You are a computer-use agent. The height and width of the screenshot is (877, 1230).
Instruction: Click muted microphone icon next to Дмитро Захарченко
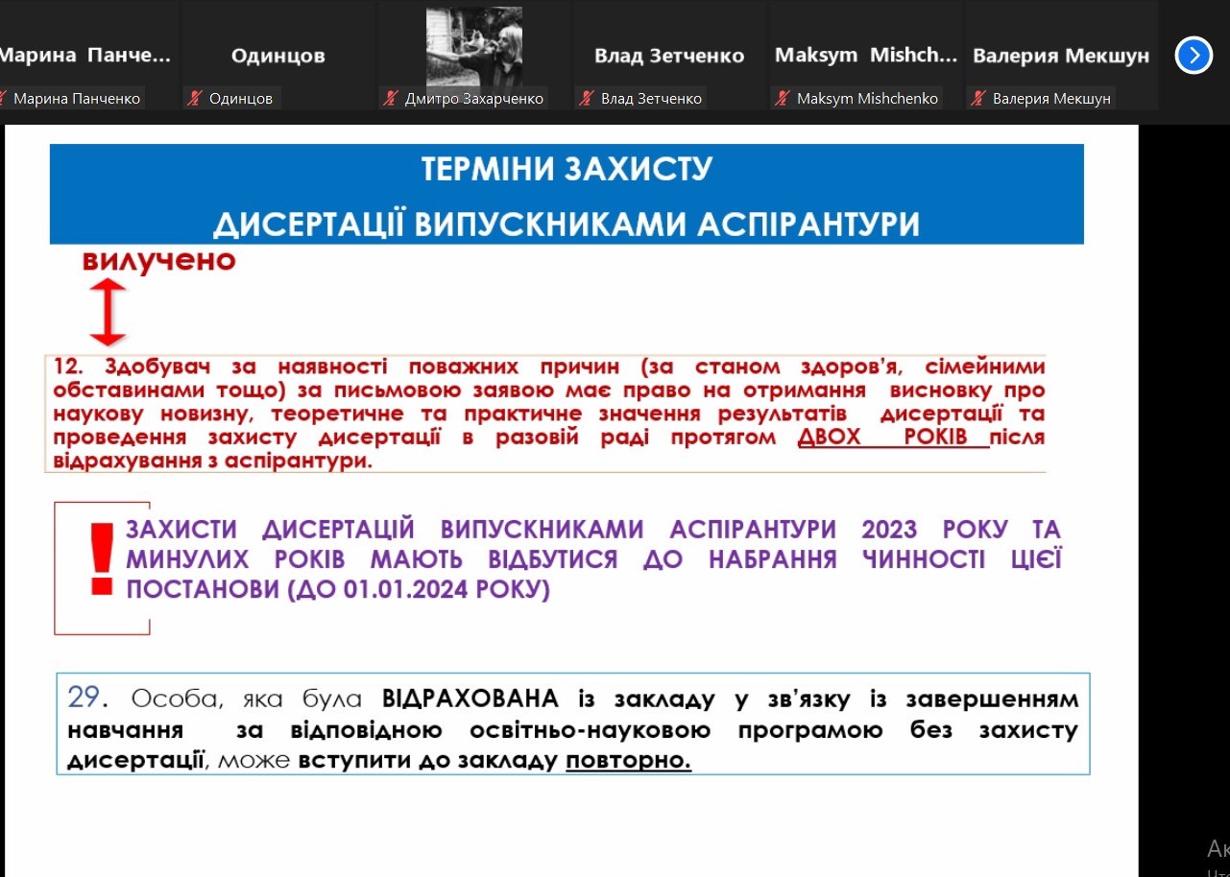(391, 98)
